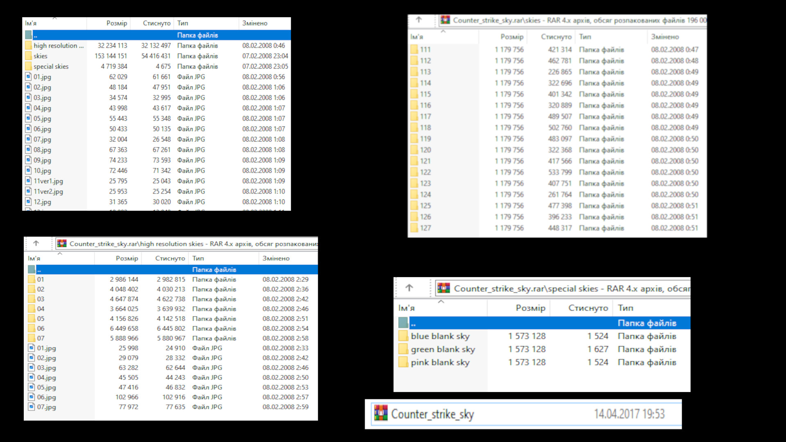The image size is (786, 442).
Task: Click the up arrow in special skies window
Action: point(409,288)
